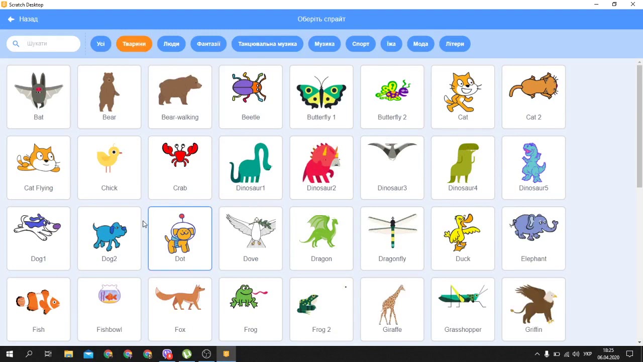Choose the Cat sprite
Image resolution: width=643 pixels, height=362 pixels.
463,97
